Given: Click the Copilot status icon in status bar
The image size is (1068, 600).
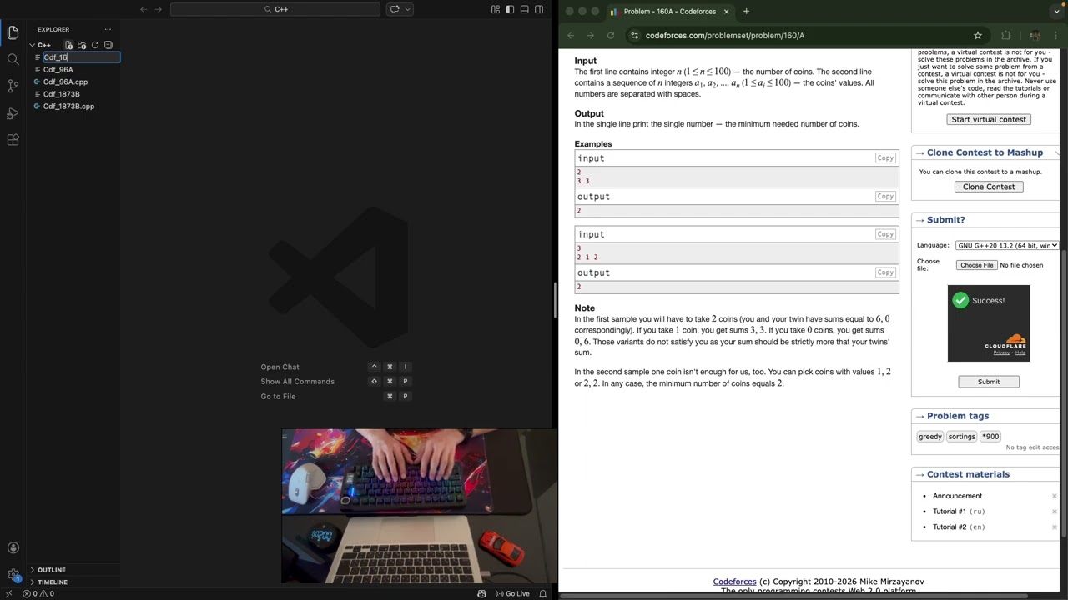Looking at the screenshot, I should point(481,593).
